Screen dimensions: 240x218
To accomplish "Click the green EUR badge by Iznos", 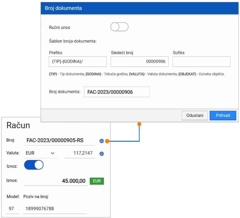I will pos(97,181).
